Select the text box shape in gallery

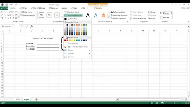(2, 12)
